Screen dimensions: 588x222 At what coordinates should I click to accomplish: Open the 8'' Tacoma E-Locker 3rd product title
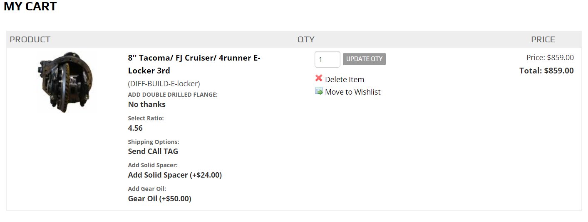[194, 64]
